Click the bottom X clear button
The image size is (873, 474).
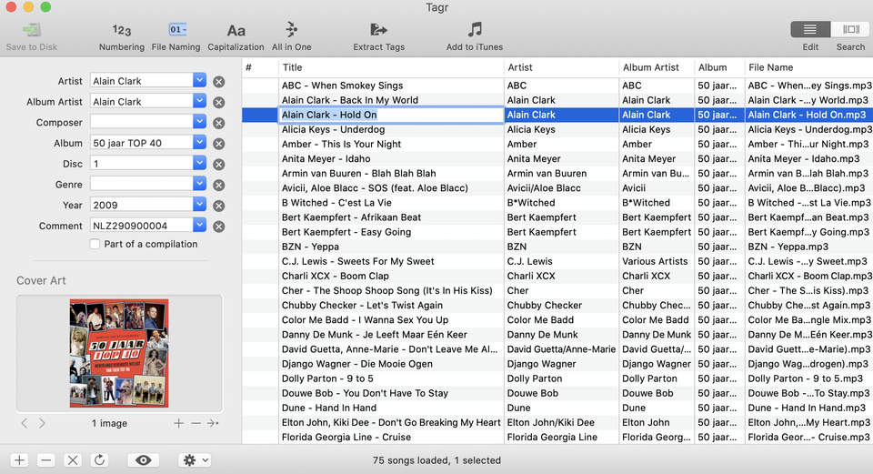(73, 460)
